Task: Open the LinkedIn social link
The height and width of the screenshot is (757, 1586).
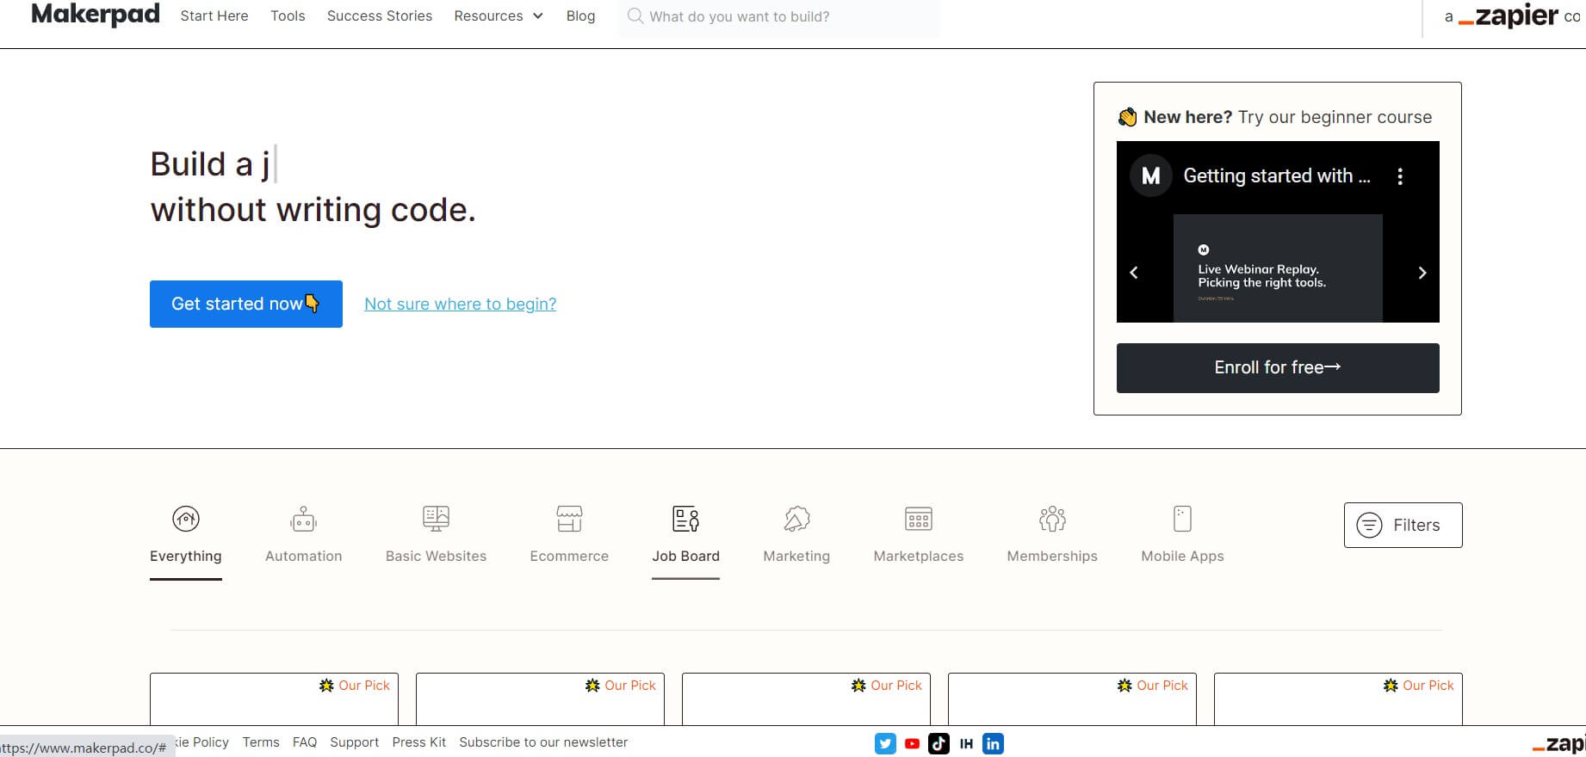Action: 993,744
